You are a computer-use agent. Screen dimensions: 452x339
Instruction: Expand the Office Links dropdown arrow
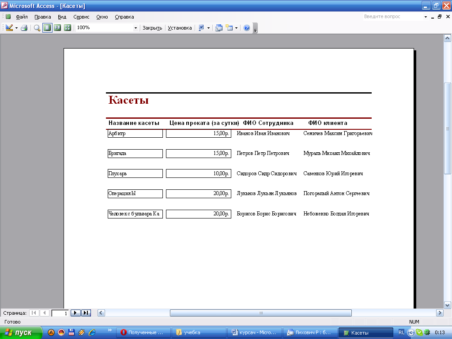pos(208,28)
